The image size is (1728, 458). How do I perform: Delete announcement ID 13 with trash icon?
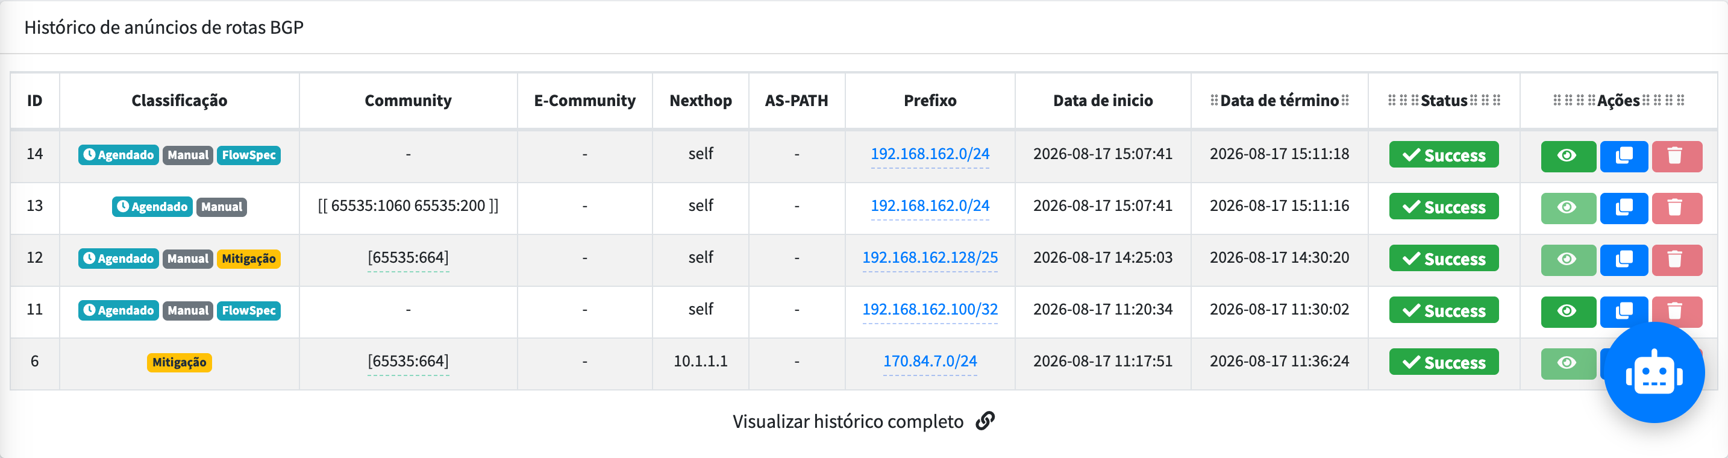(1676, 208)
